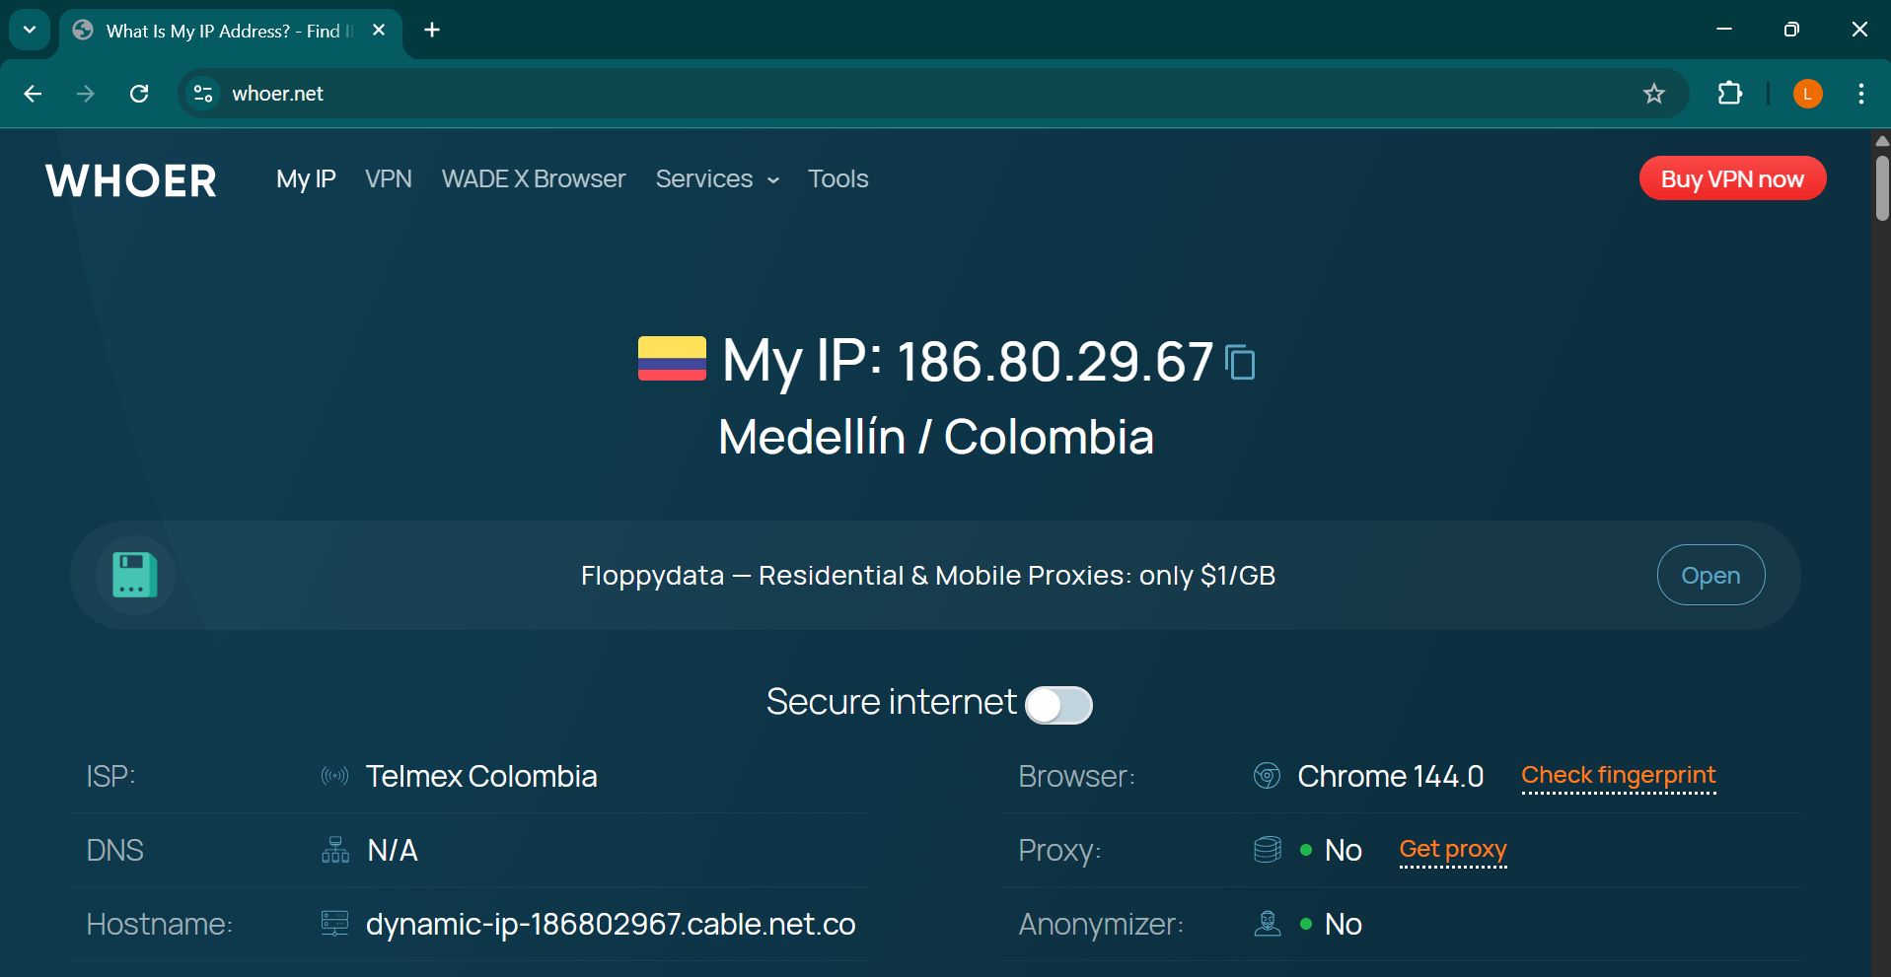Click the WHOER logo
1891x977 pixels.
pos(131,180)
